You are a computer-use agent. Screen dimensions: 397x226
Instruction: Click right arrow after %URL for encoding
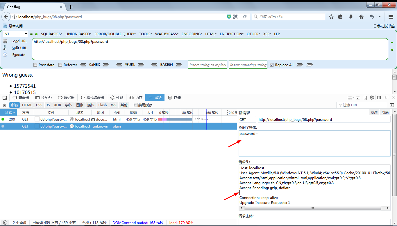[141, 65]
